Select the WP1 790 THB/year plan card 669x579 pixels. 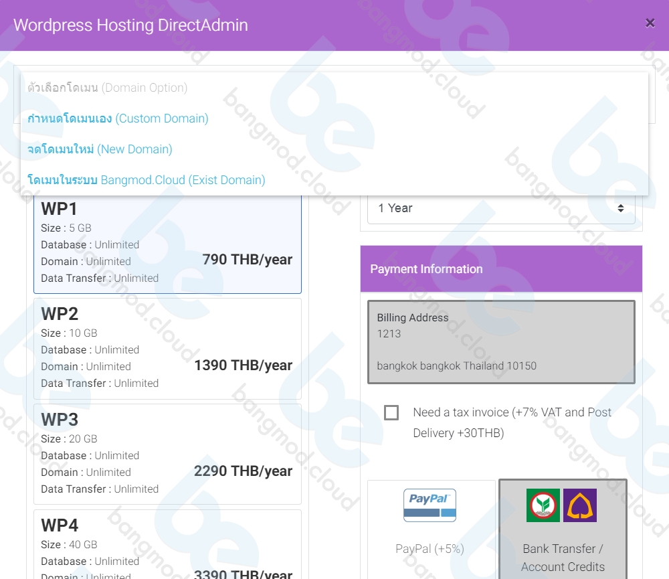click(x=168, y=244)
